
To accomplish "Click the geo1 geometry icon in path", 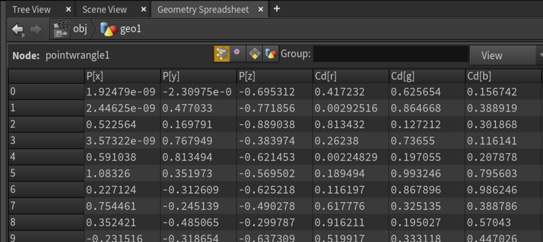I will point(109,29).
